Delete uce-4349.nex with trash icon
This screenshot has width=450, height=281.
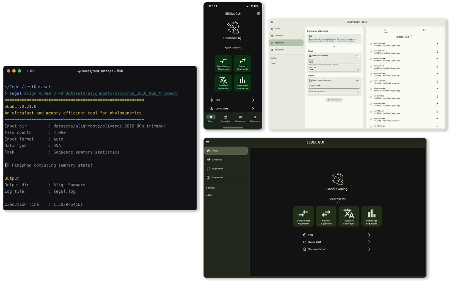point(438,89)
